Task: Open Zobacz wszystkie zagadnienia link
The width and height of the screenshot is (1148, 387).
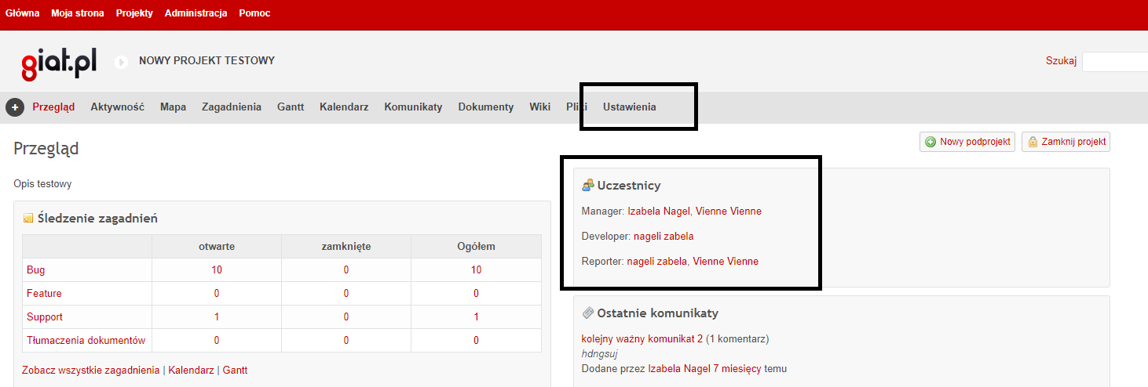Action: click(x=91, y=370)
